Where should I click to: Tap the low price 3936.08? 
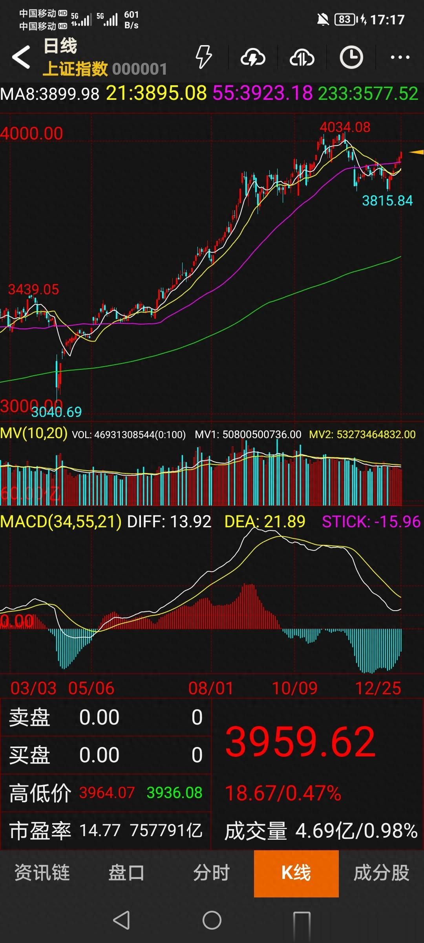click(174, 793)
